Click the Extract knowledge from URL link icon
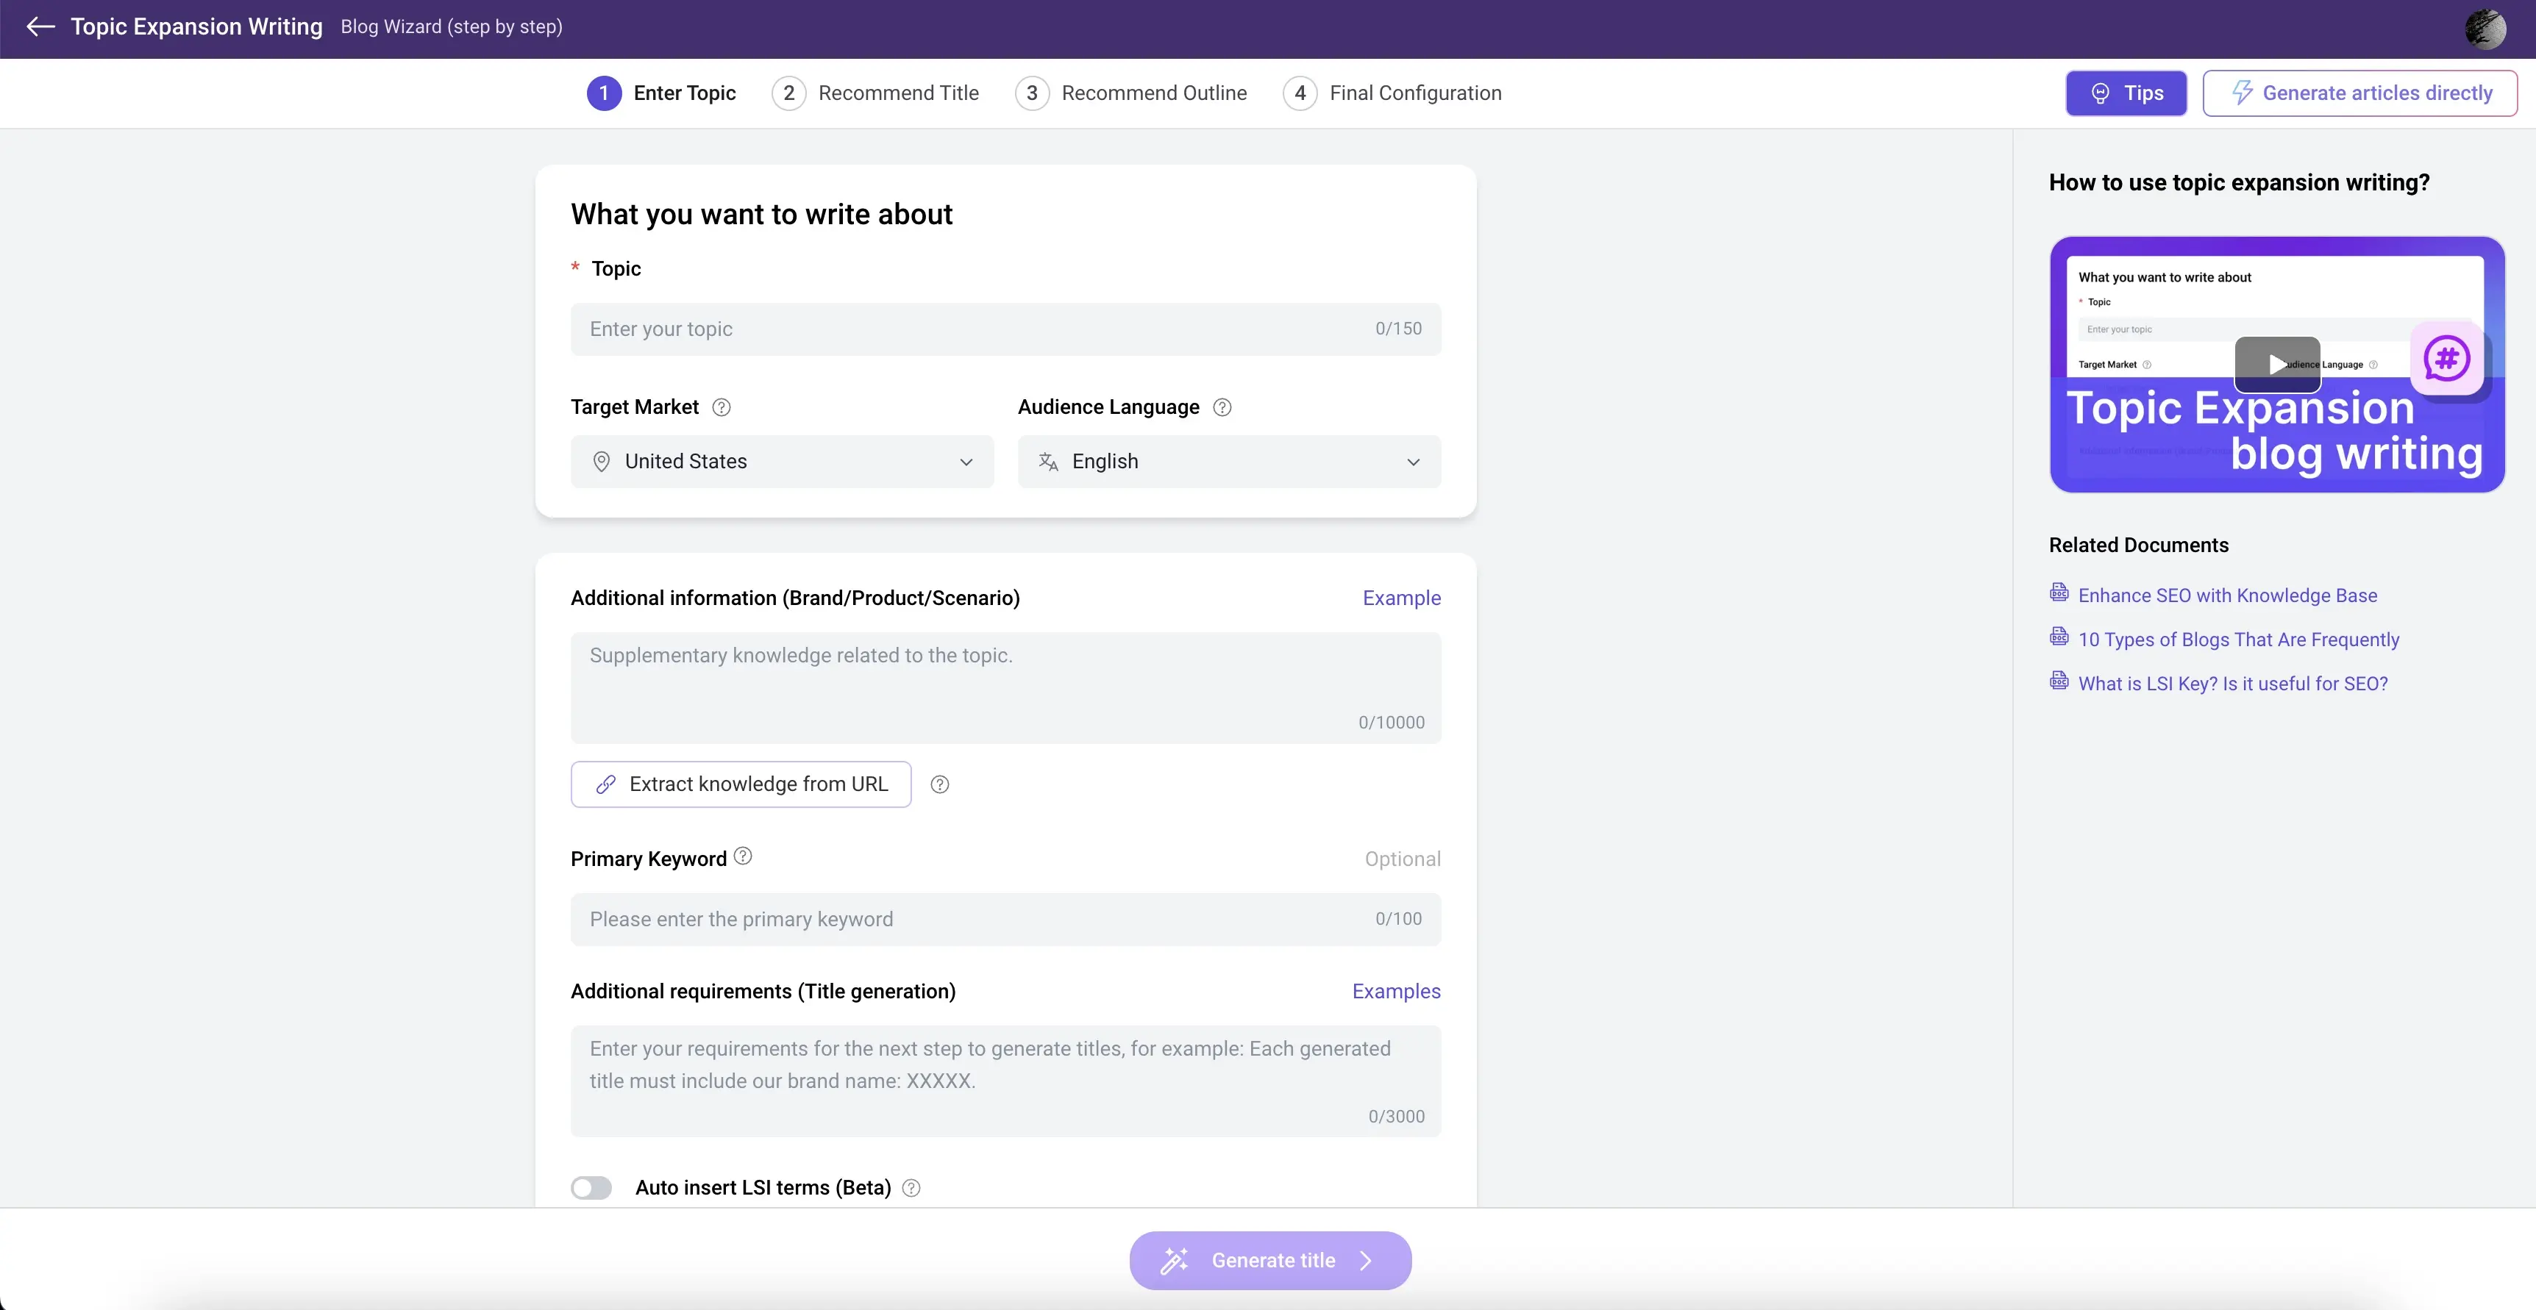2536x1310 pixels. click(605, 784)
